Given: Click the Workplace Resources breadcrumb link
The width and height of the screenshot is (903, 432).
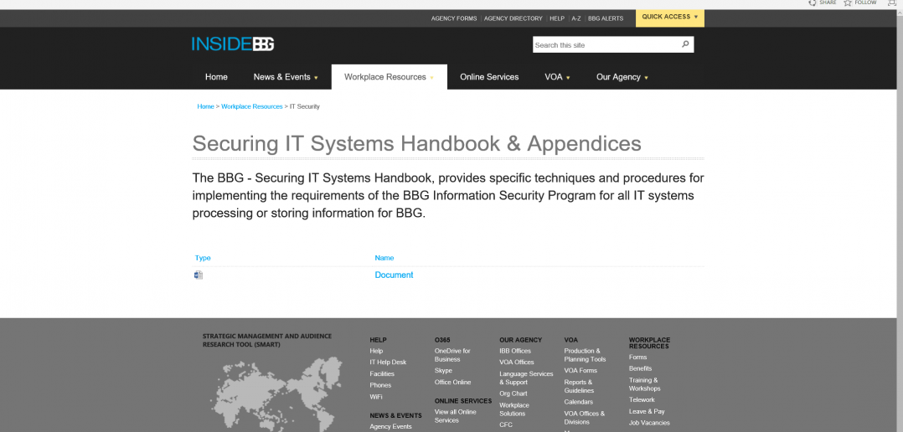Looking at the screenshot, I should pyautogui.click(x=251, y=106).
